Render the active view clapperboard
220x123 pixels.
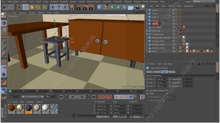(79, 7)
